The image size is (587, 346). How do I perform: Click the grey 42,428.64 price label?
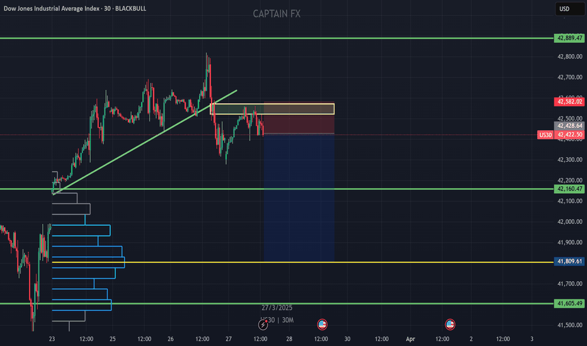pos(569,126)
